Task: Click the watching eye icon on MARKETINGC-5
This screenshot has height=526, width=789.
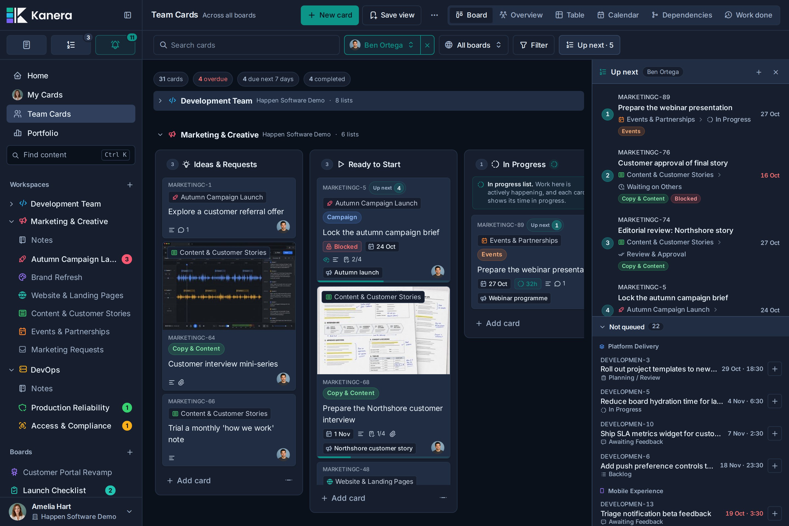Action: tap(326, 260)
